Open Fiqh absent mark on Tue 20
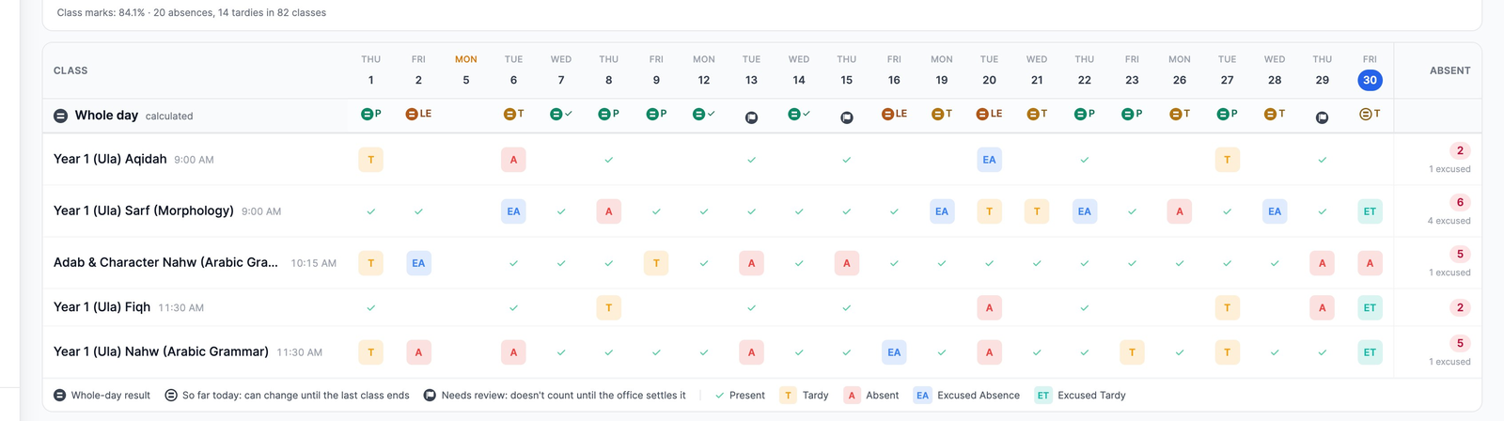Screen dimensions: 1504x421 pyautogui.click(x=989, y=307)
